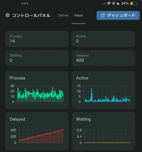Tap the battery icon in the status bar
This screenshot has width=142, height=152.
[x=134, y=3]
